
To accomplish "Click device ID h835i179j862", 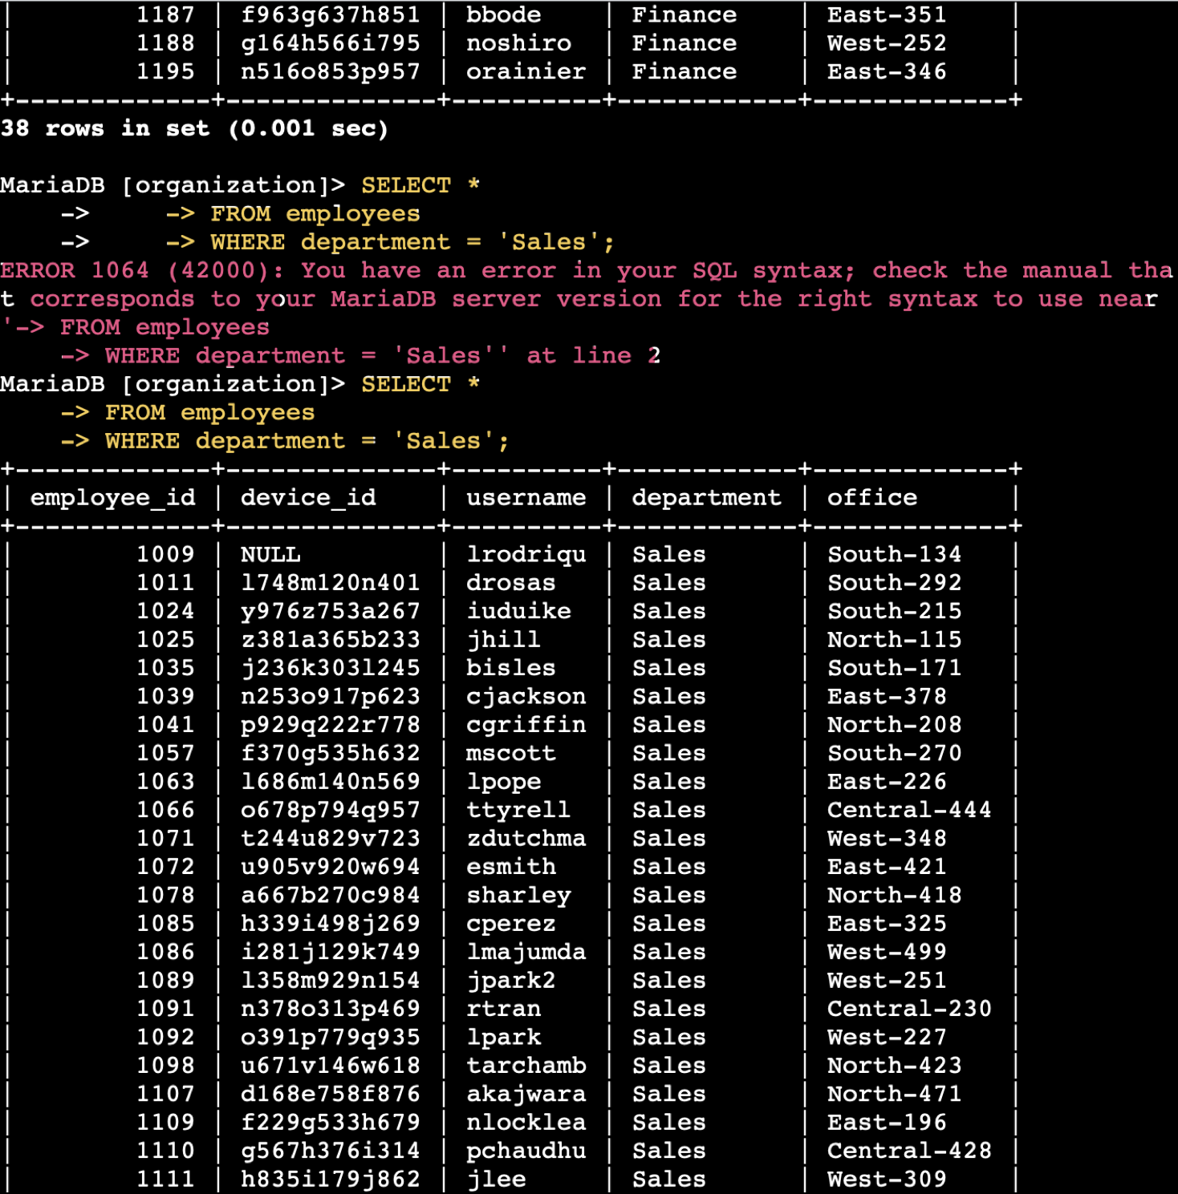I will [x=330, y=1179].
